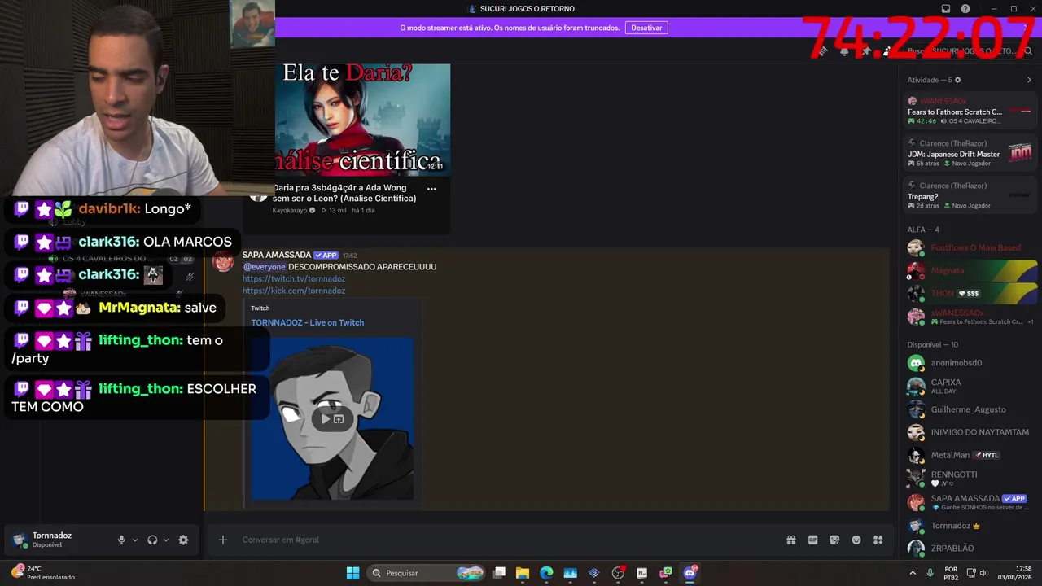1042x586 pixels.
Task: Open the "TORNNADOZ - Live on Twitch" link
Action: [x=308, y=322]
